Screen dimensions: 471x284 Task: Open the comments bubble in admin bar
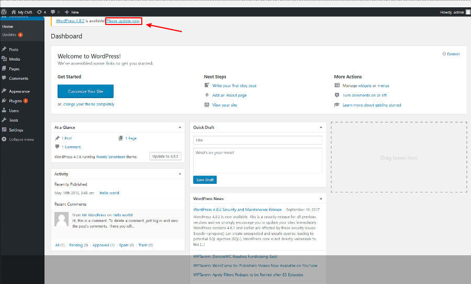click(x=53, y=12)
